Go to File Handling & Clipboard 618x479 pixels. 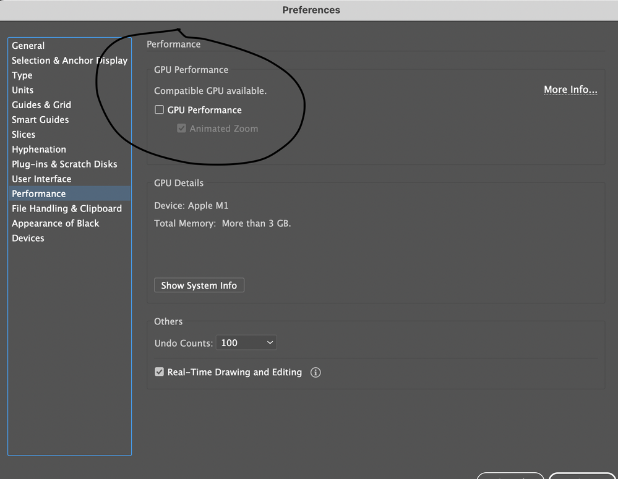click(67, 209)
